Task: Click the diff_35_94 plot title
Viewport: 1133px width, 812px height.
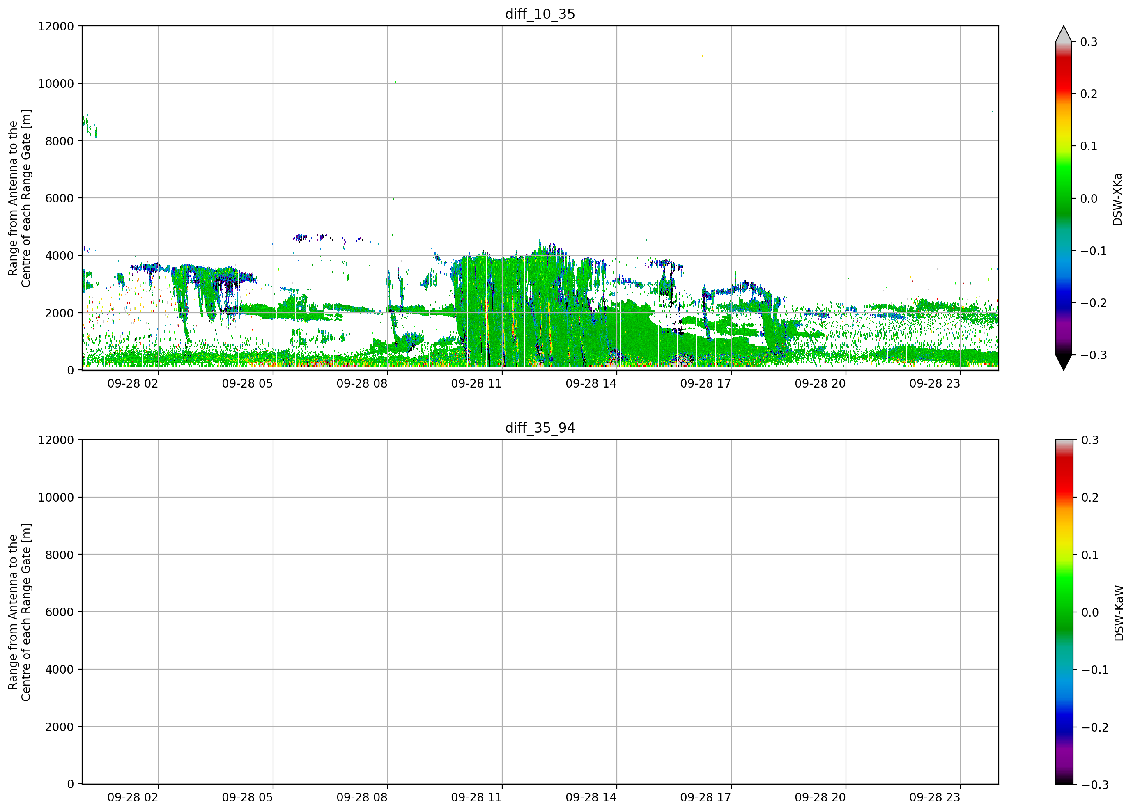Action: (540, 428)
